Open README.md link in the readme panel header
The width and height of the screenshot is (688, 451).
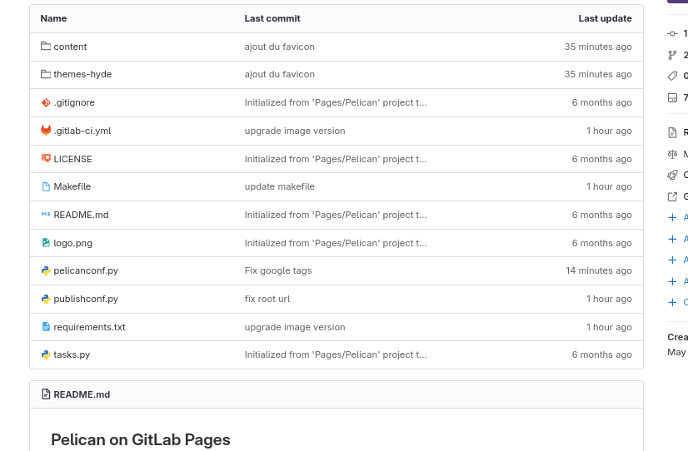coord(82,394)
